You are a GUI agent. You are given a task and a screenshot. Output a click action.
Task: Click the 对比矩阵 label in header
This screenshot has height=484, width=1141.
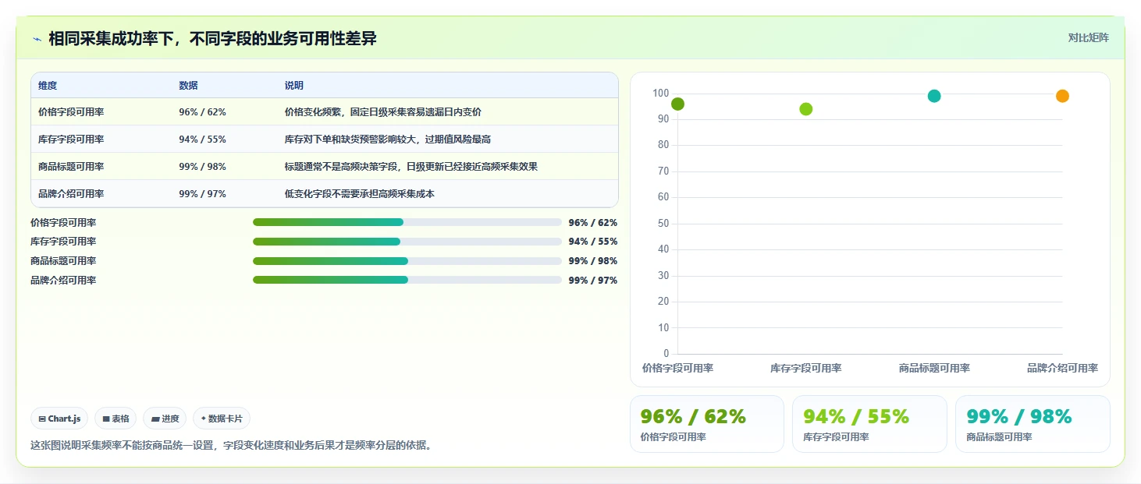[1088, 37]
